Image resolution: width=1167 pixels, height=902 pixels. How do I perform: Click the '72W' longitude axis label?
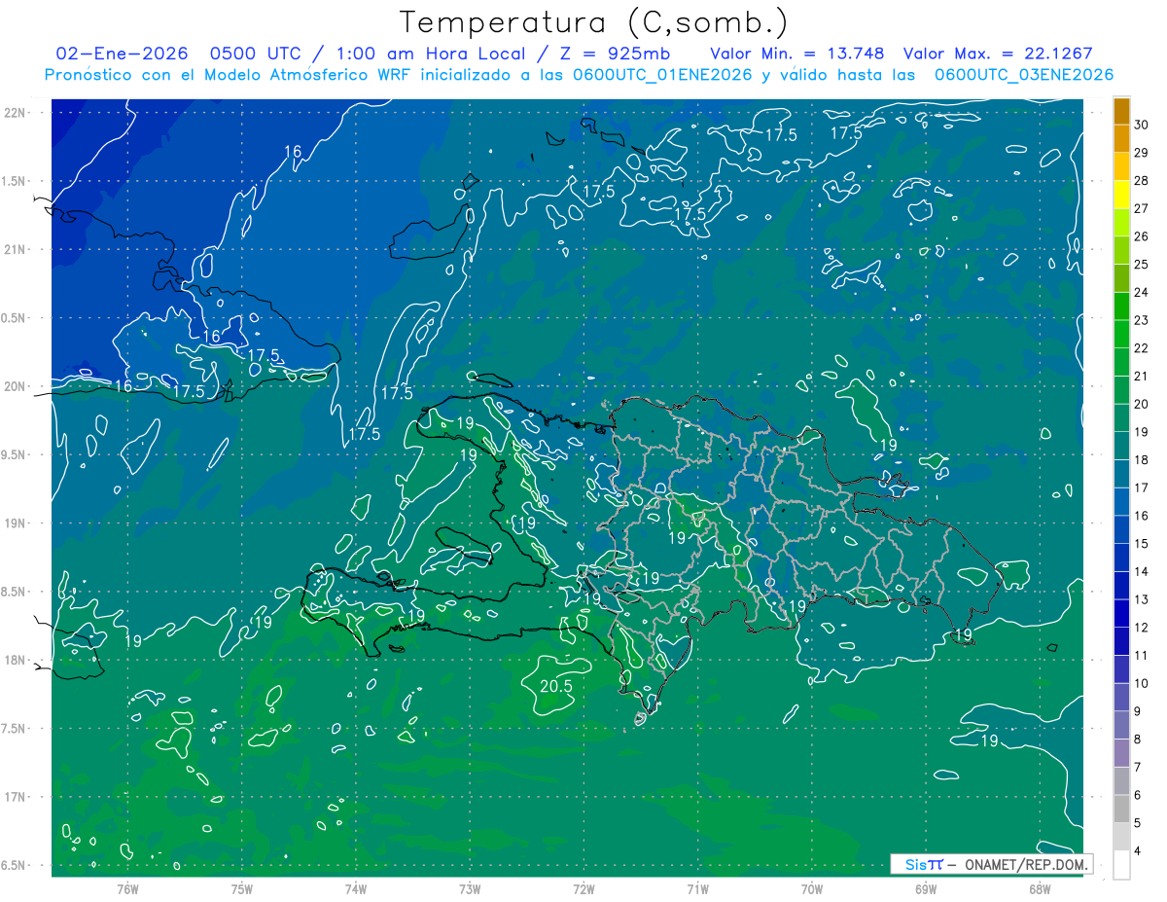point(583,888)
